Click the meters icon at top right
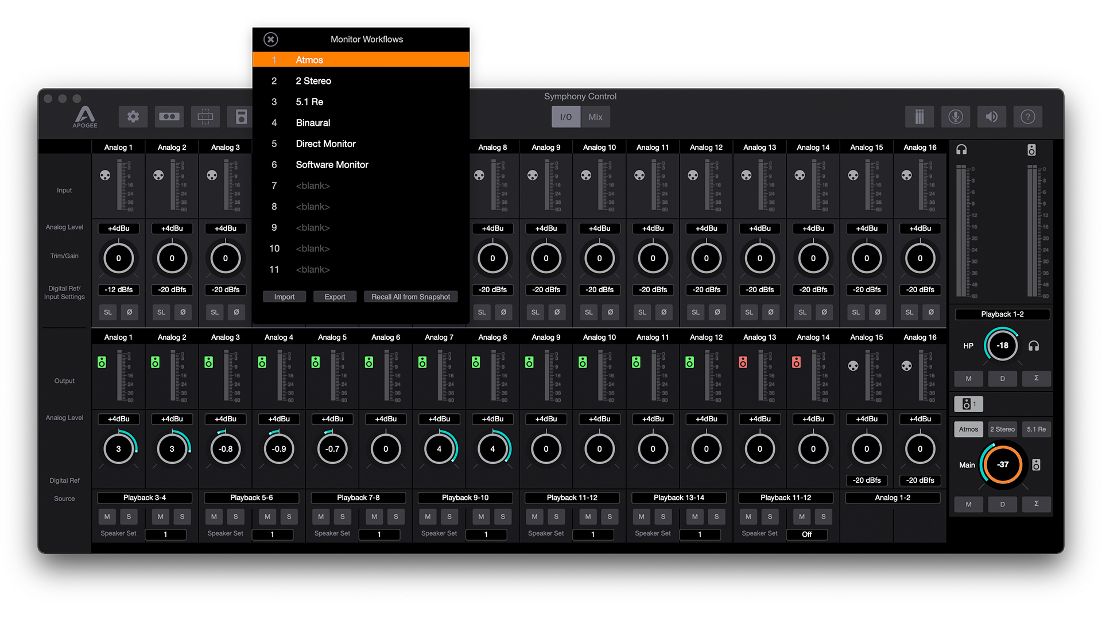Image resolution: width=1102 pixels, height=620 pixels. 919,117
